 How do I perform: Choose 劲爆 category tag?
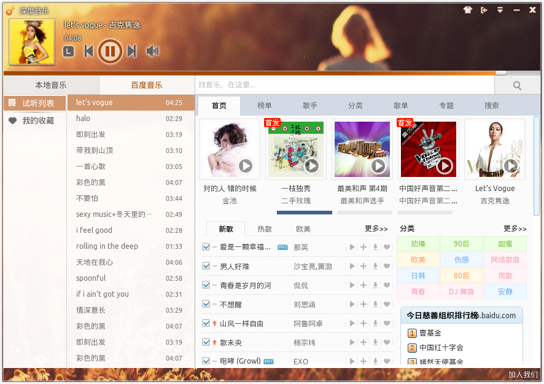pyautogui.click(x=418, y=244)
